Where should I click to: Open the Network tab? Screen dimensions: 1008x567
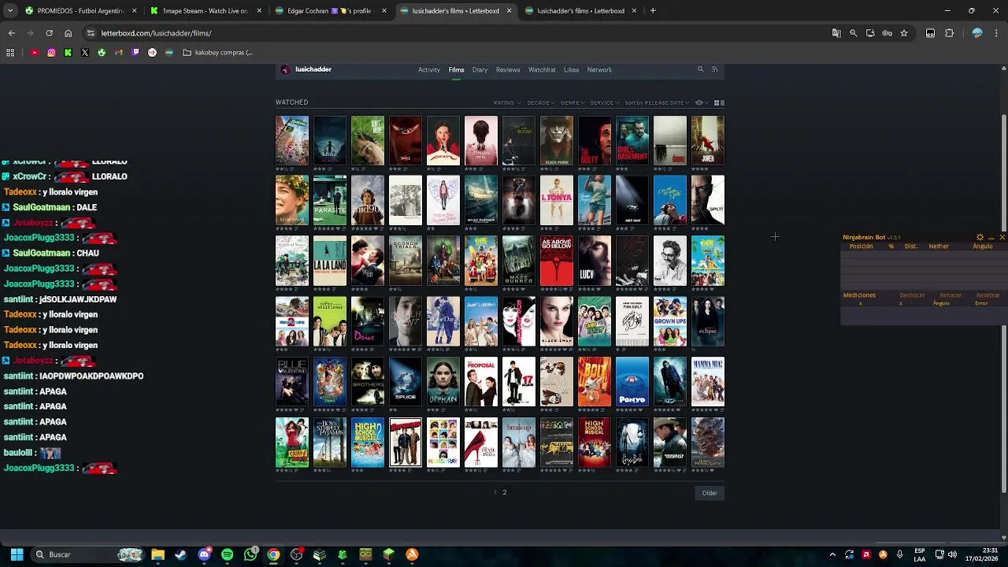(599, 69)
